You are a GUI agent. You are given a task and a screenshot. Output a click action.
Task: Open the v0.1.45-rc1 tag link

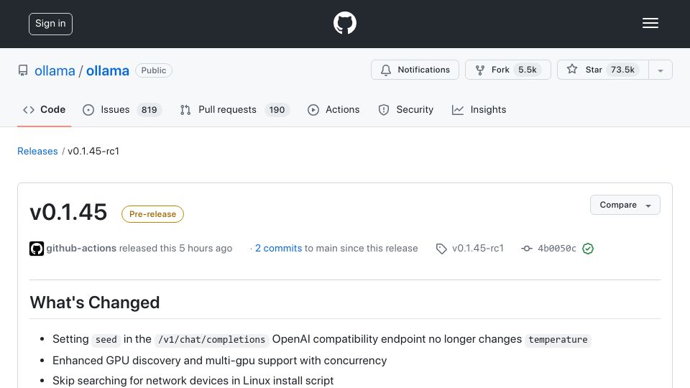pyautogui.click(x=478, y=248)
